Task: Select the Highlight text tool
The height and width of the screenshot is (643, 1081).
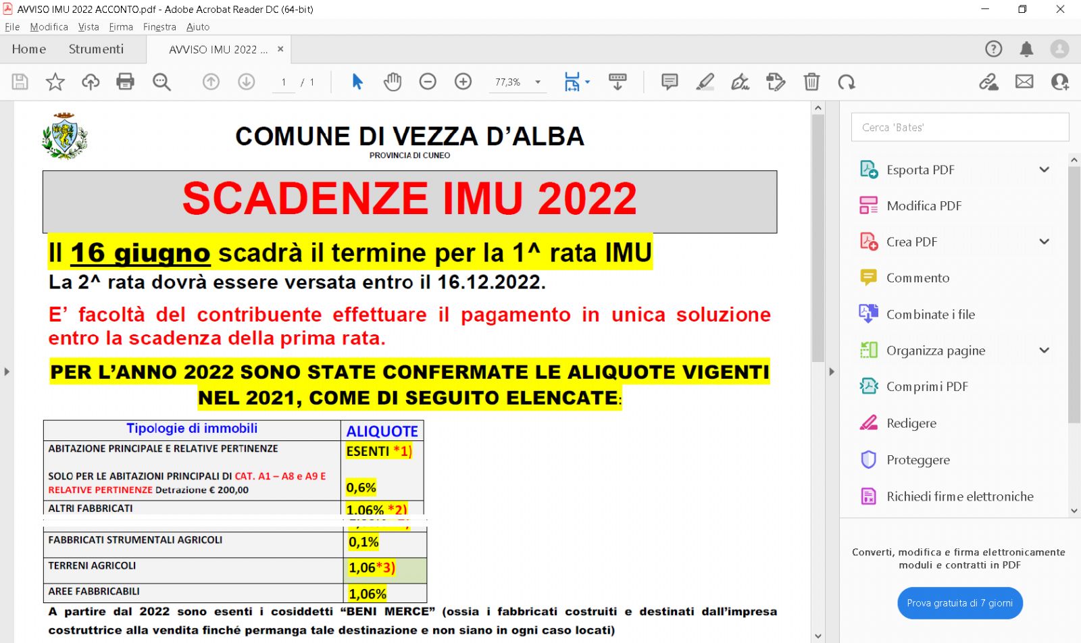Action: [705, 82]
